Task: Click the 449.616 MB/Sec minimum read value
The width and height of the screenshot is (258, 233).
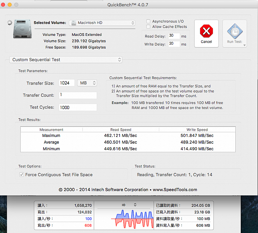Action: (120, 149)
